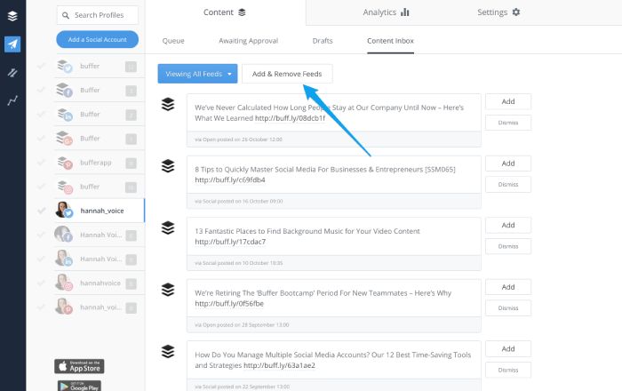Open the http://buff.ly/c69fdb4 link
622x391 pixels.
point(230,180)
